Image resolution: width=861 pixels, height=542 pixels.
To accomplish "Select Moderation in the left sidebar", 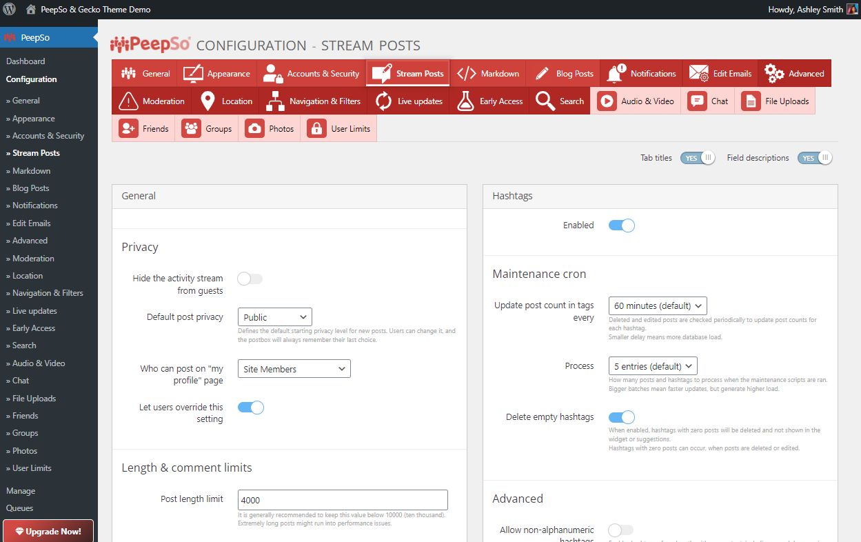I will tap(33, 258).
